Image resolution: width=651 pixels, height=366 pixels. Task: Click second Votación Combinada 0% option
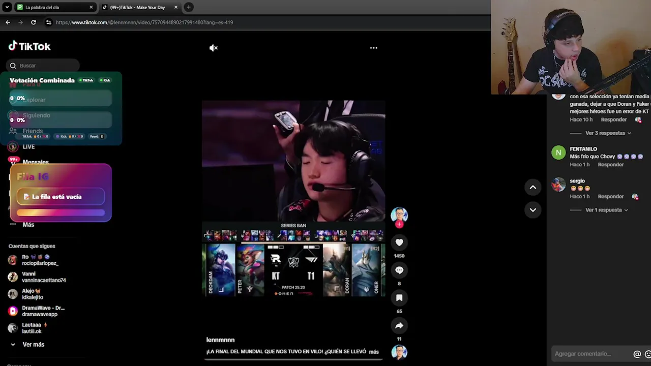coord(61,120)
